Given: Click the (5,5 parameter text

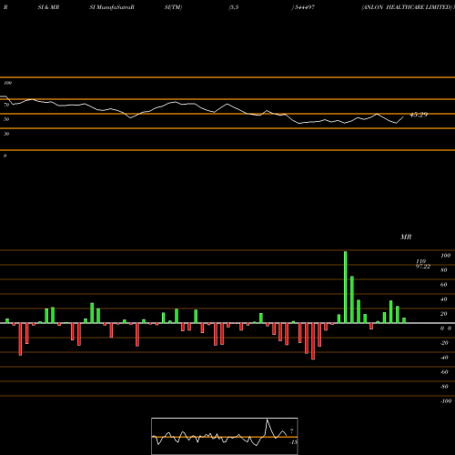Looking at the screenshot, I should (x=234, y=7).
